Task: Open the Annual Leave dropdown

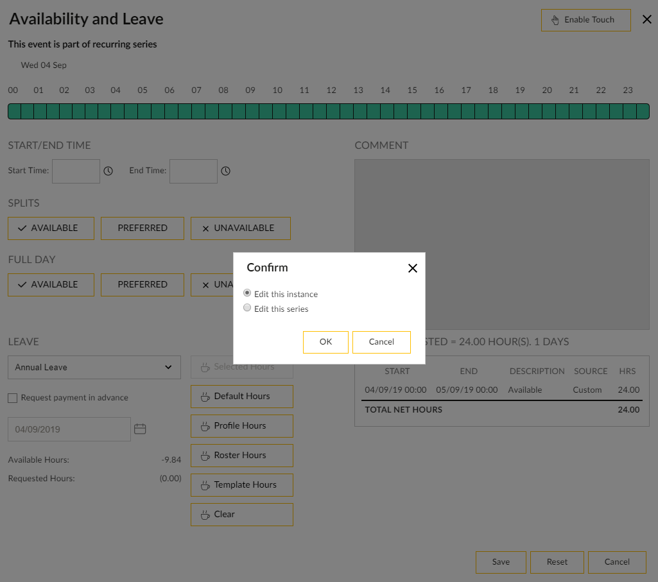Action: tap(94, 368)
